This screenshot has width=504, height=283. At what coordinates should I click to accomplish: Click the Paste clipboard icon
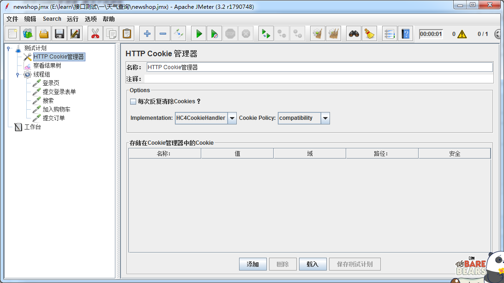pos(127,34)
